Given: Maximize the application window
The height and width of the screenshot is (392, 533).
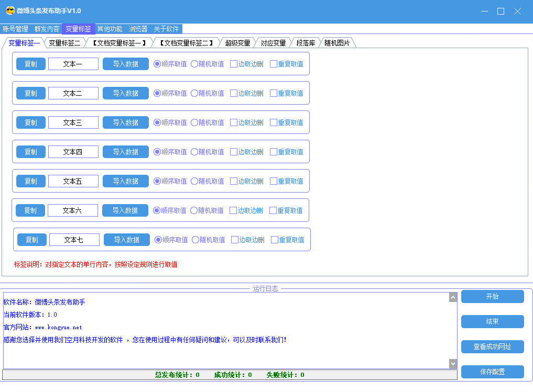Looking at the screenshot, I should [501, 11].
